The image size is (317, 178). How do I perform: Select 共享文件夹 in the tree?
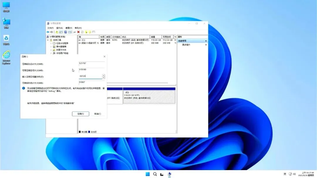point(61,50)
